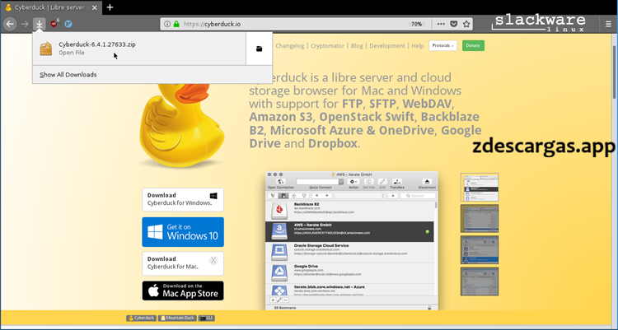This screenshot has width=618, height=330.
Task: Select the Backblaze B2 bookmark row
Action: (349, 211)
